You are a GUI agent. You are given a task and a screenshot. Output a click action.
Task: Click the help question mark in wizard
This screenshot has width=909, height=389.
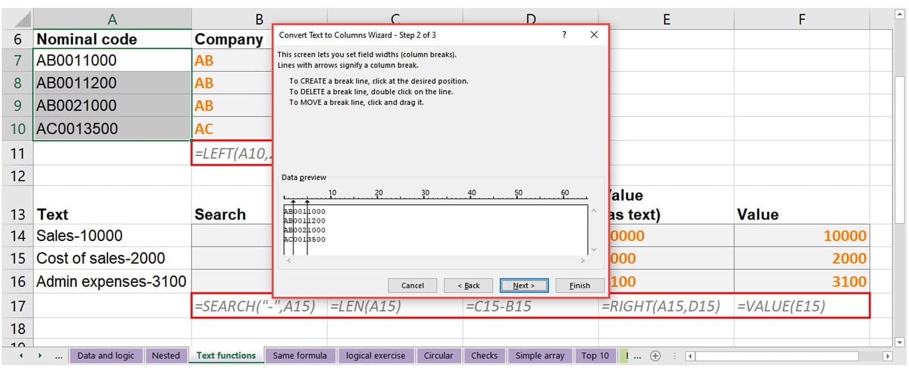[564, 35]
